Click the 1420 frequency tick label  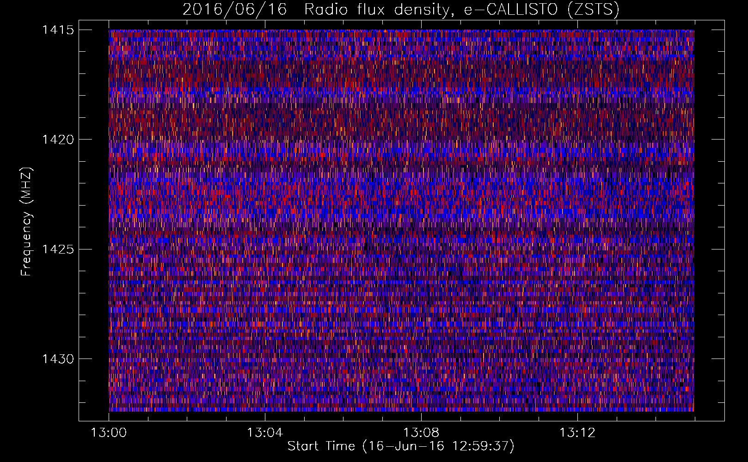pos(58,140)
